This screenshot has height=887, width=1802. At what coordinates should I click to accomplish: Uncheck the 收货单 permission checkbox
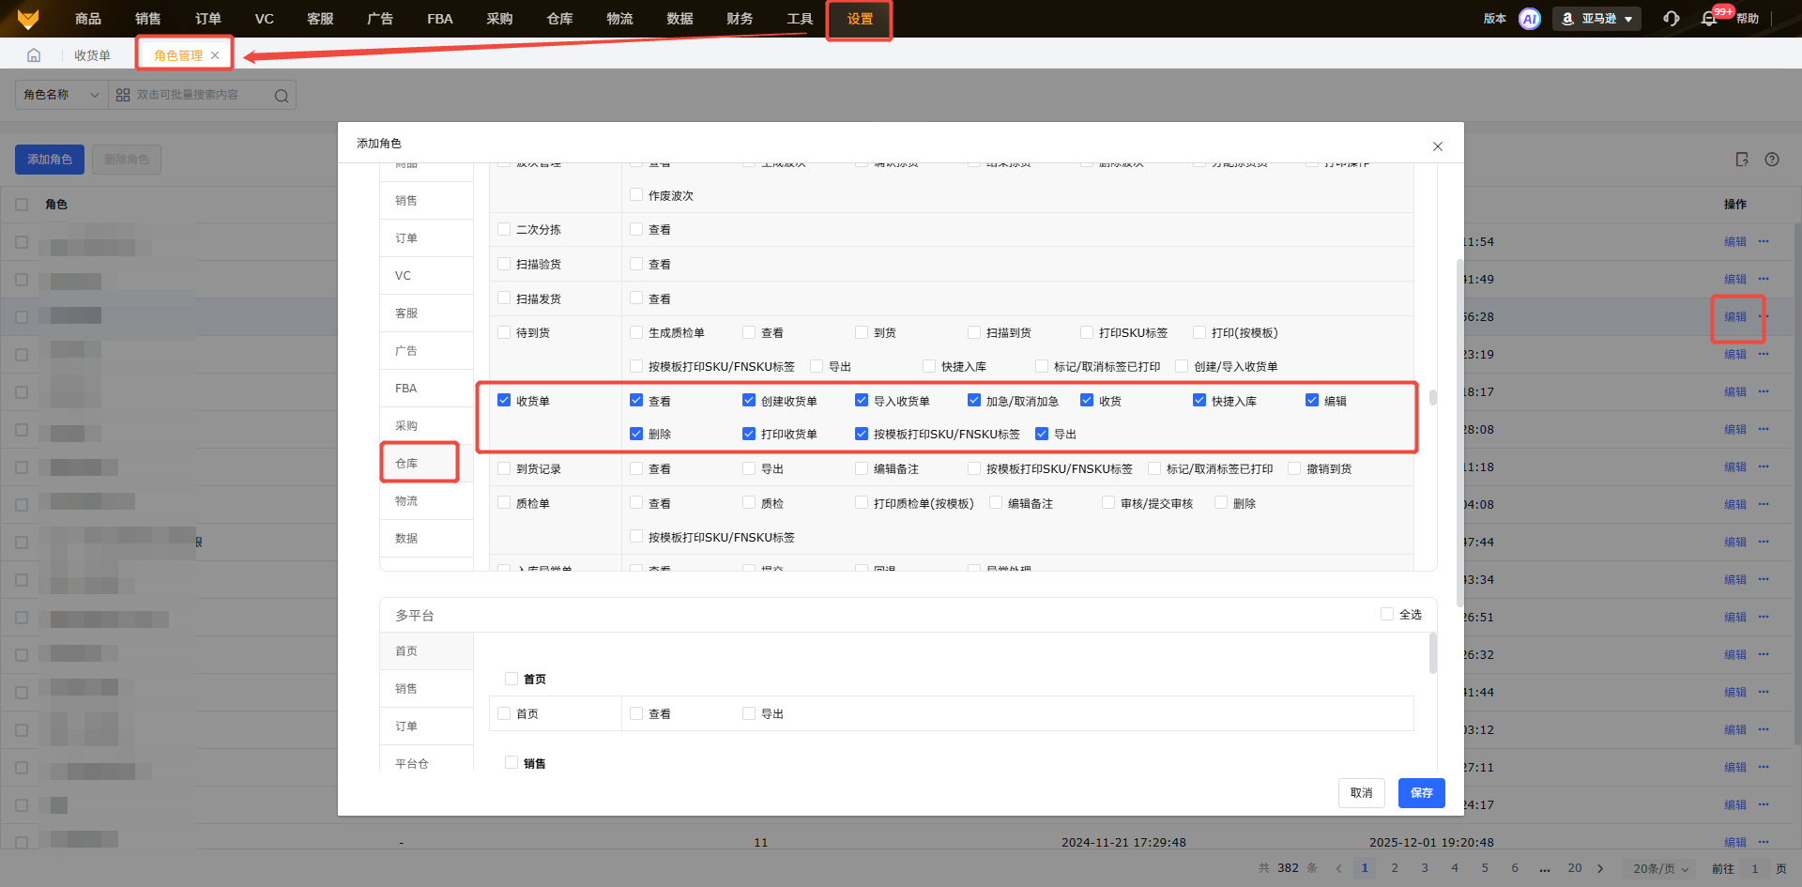pos(504,401)
